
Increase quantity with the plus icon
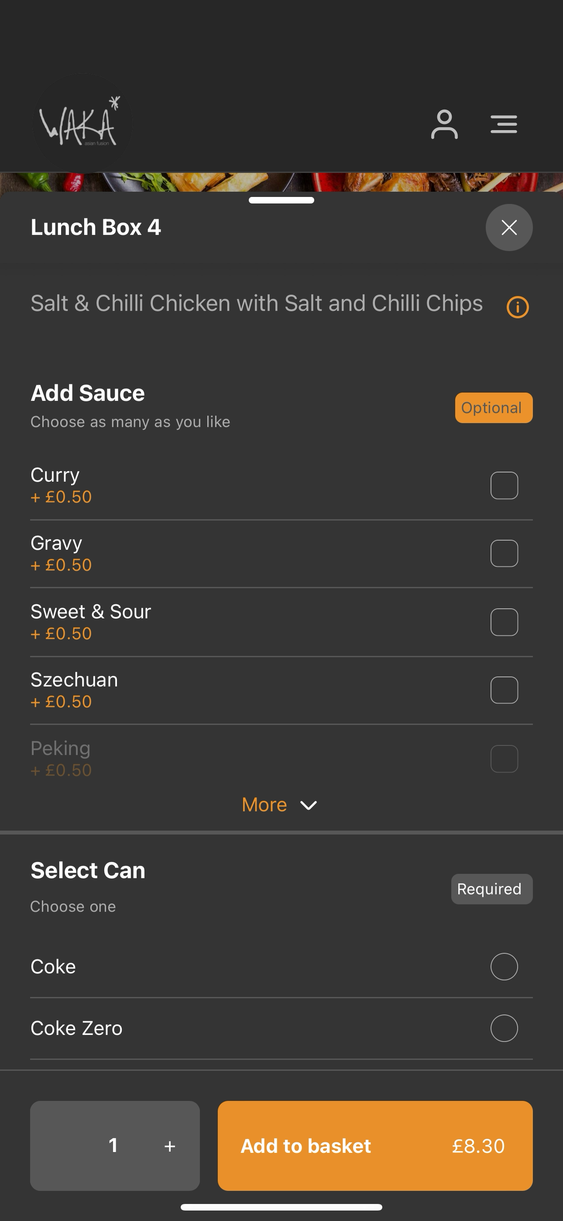point(170,1145)
